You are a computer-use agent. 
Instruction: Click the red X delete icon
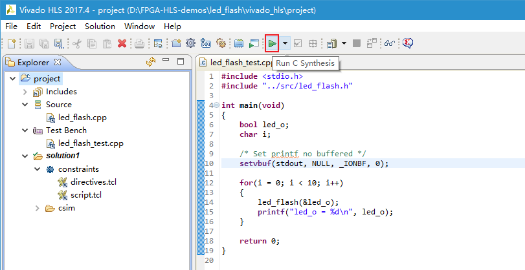tap(122, 43)
